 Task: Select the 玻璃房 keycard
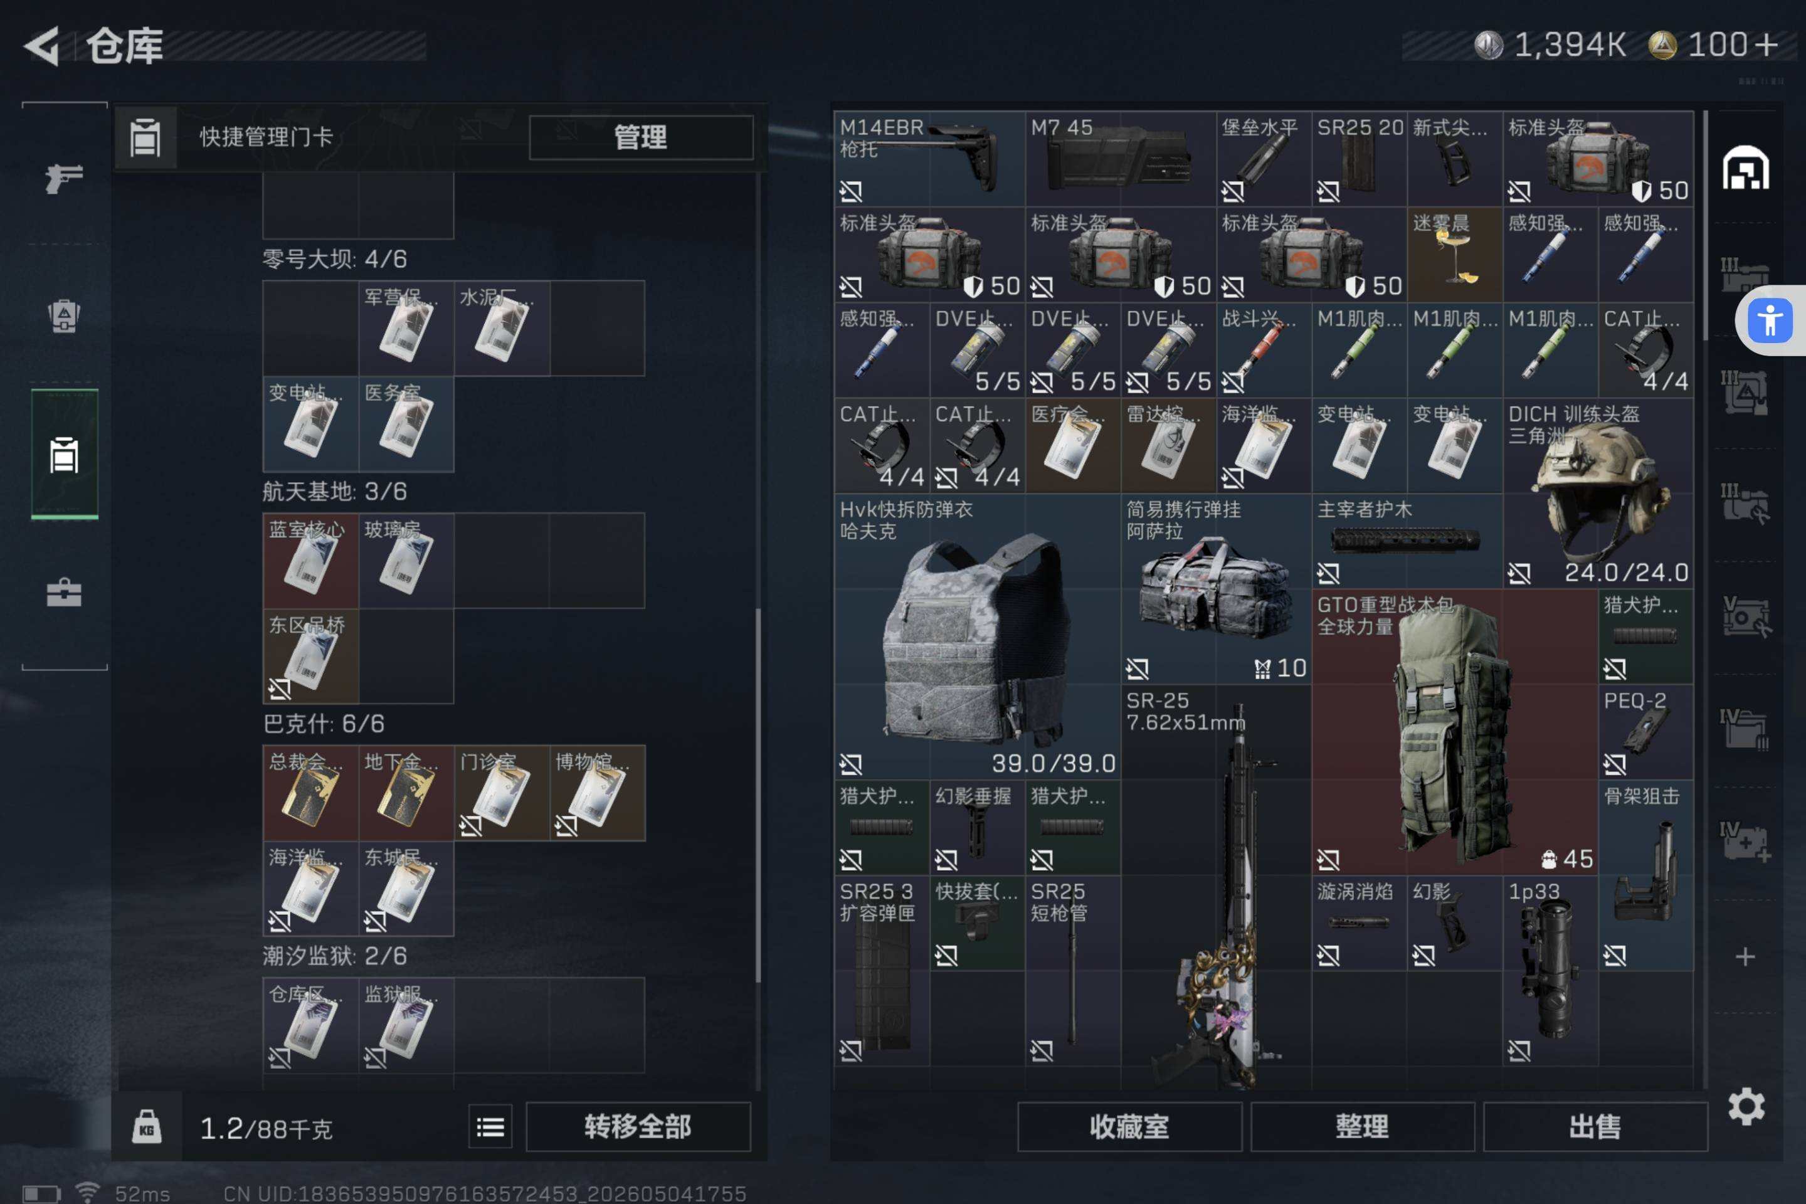tap(406, 561)
